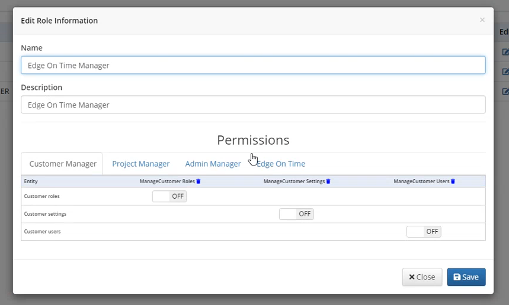The width and height of the screenshot is (509, 305).
Task: Click trash icon next to ManageCustomer Roles
Action: (199, 181)
